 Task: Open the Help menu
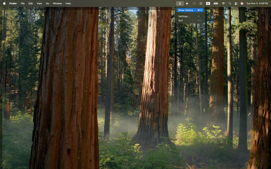pyautogui.click(x=68, y=3)
